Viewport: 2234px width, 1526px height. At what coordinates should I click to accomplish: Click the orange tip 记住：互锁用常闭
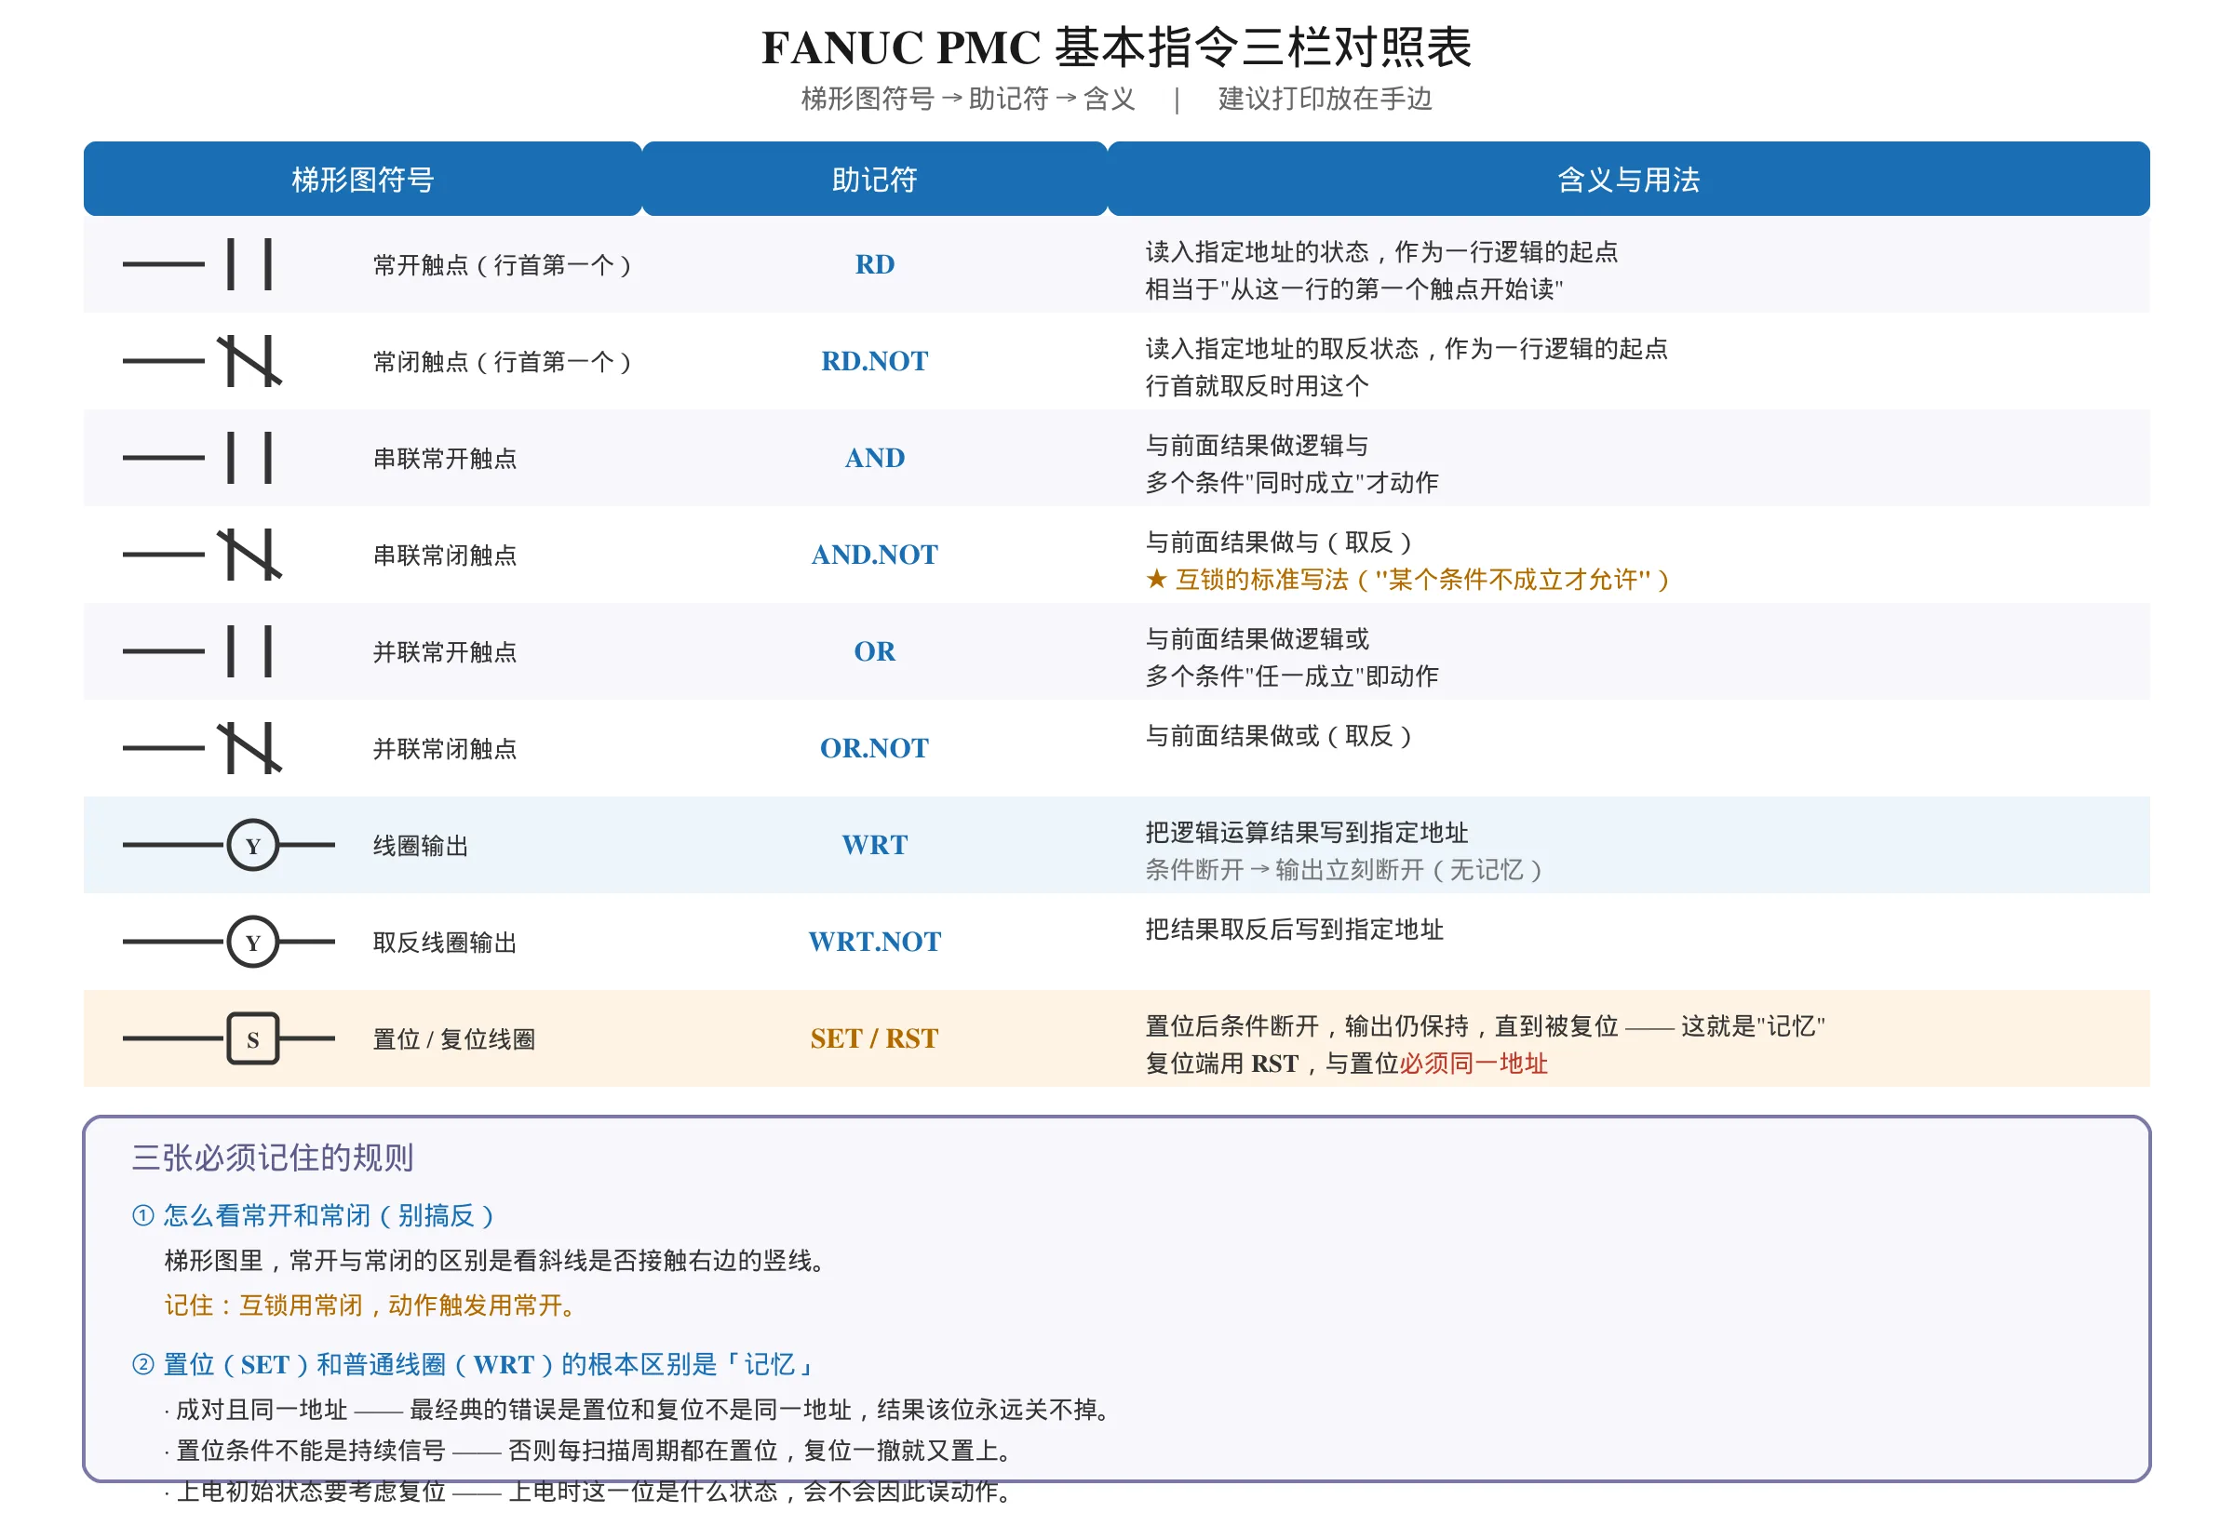click(371, 1305)
